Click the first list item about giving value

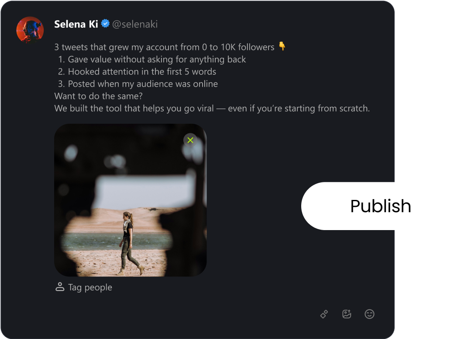coord(152,59)
